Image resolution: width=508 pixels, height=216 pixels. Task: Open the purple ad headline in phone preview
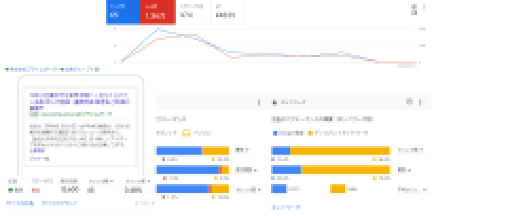pyautogui.click(x=80, y=102)
